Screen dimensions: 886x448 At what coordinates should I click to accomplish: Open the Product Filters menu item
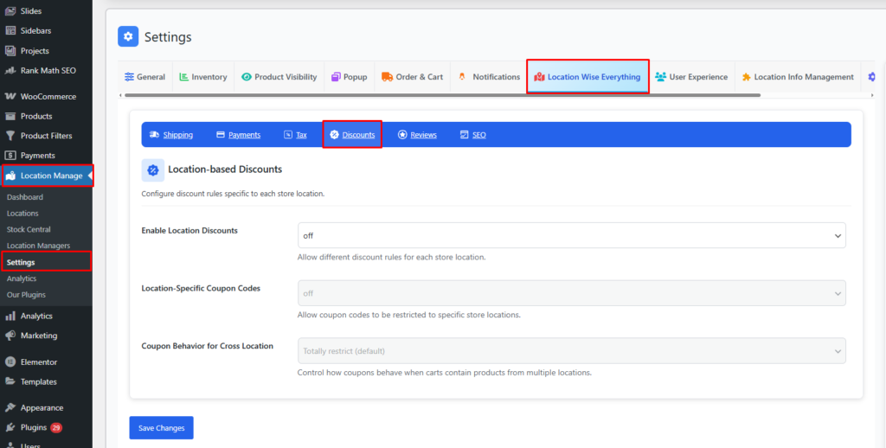tap(46, 136)
